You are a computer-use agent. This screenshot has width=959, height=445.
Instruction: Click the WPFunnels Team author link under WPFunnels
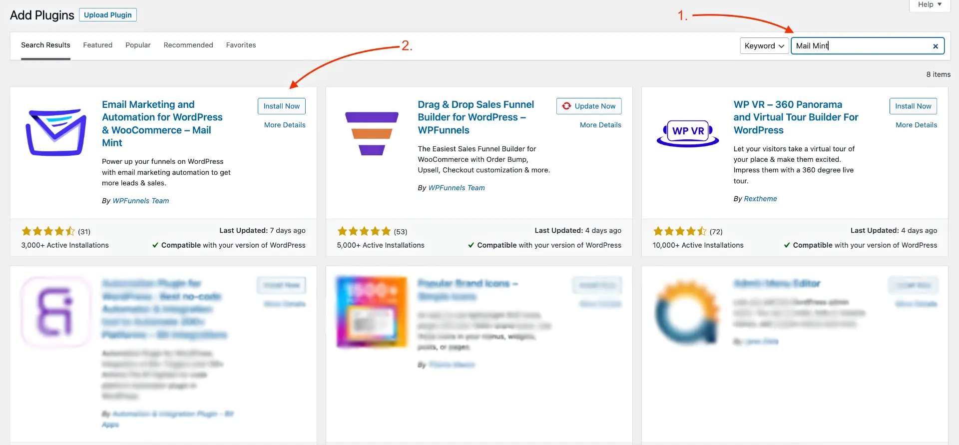coord(457,188)
